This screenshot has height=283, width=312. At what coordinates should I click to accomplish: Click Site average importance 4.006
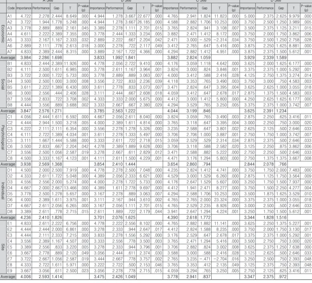[x=26, y=277]
